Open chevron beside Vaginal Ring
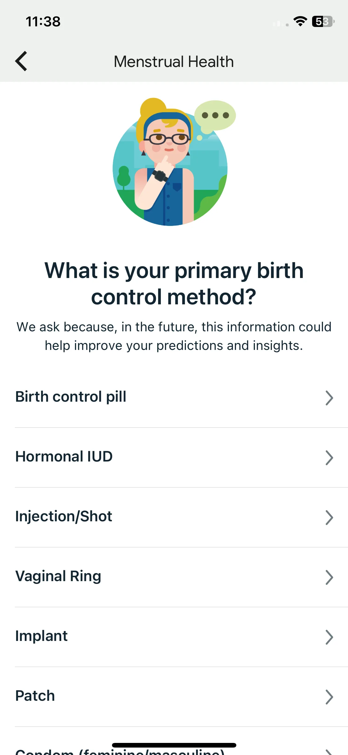This screenshot has width=348, height=755. 329,577
